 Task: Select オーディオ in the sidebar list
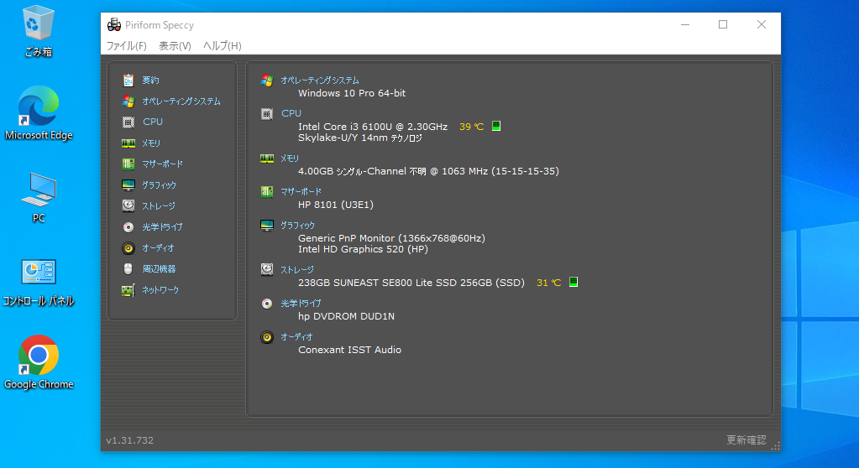(x=159, y=248)
